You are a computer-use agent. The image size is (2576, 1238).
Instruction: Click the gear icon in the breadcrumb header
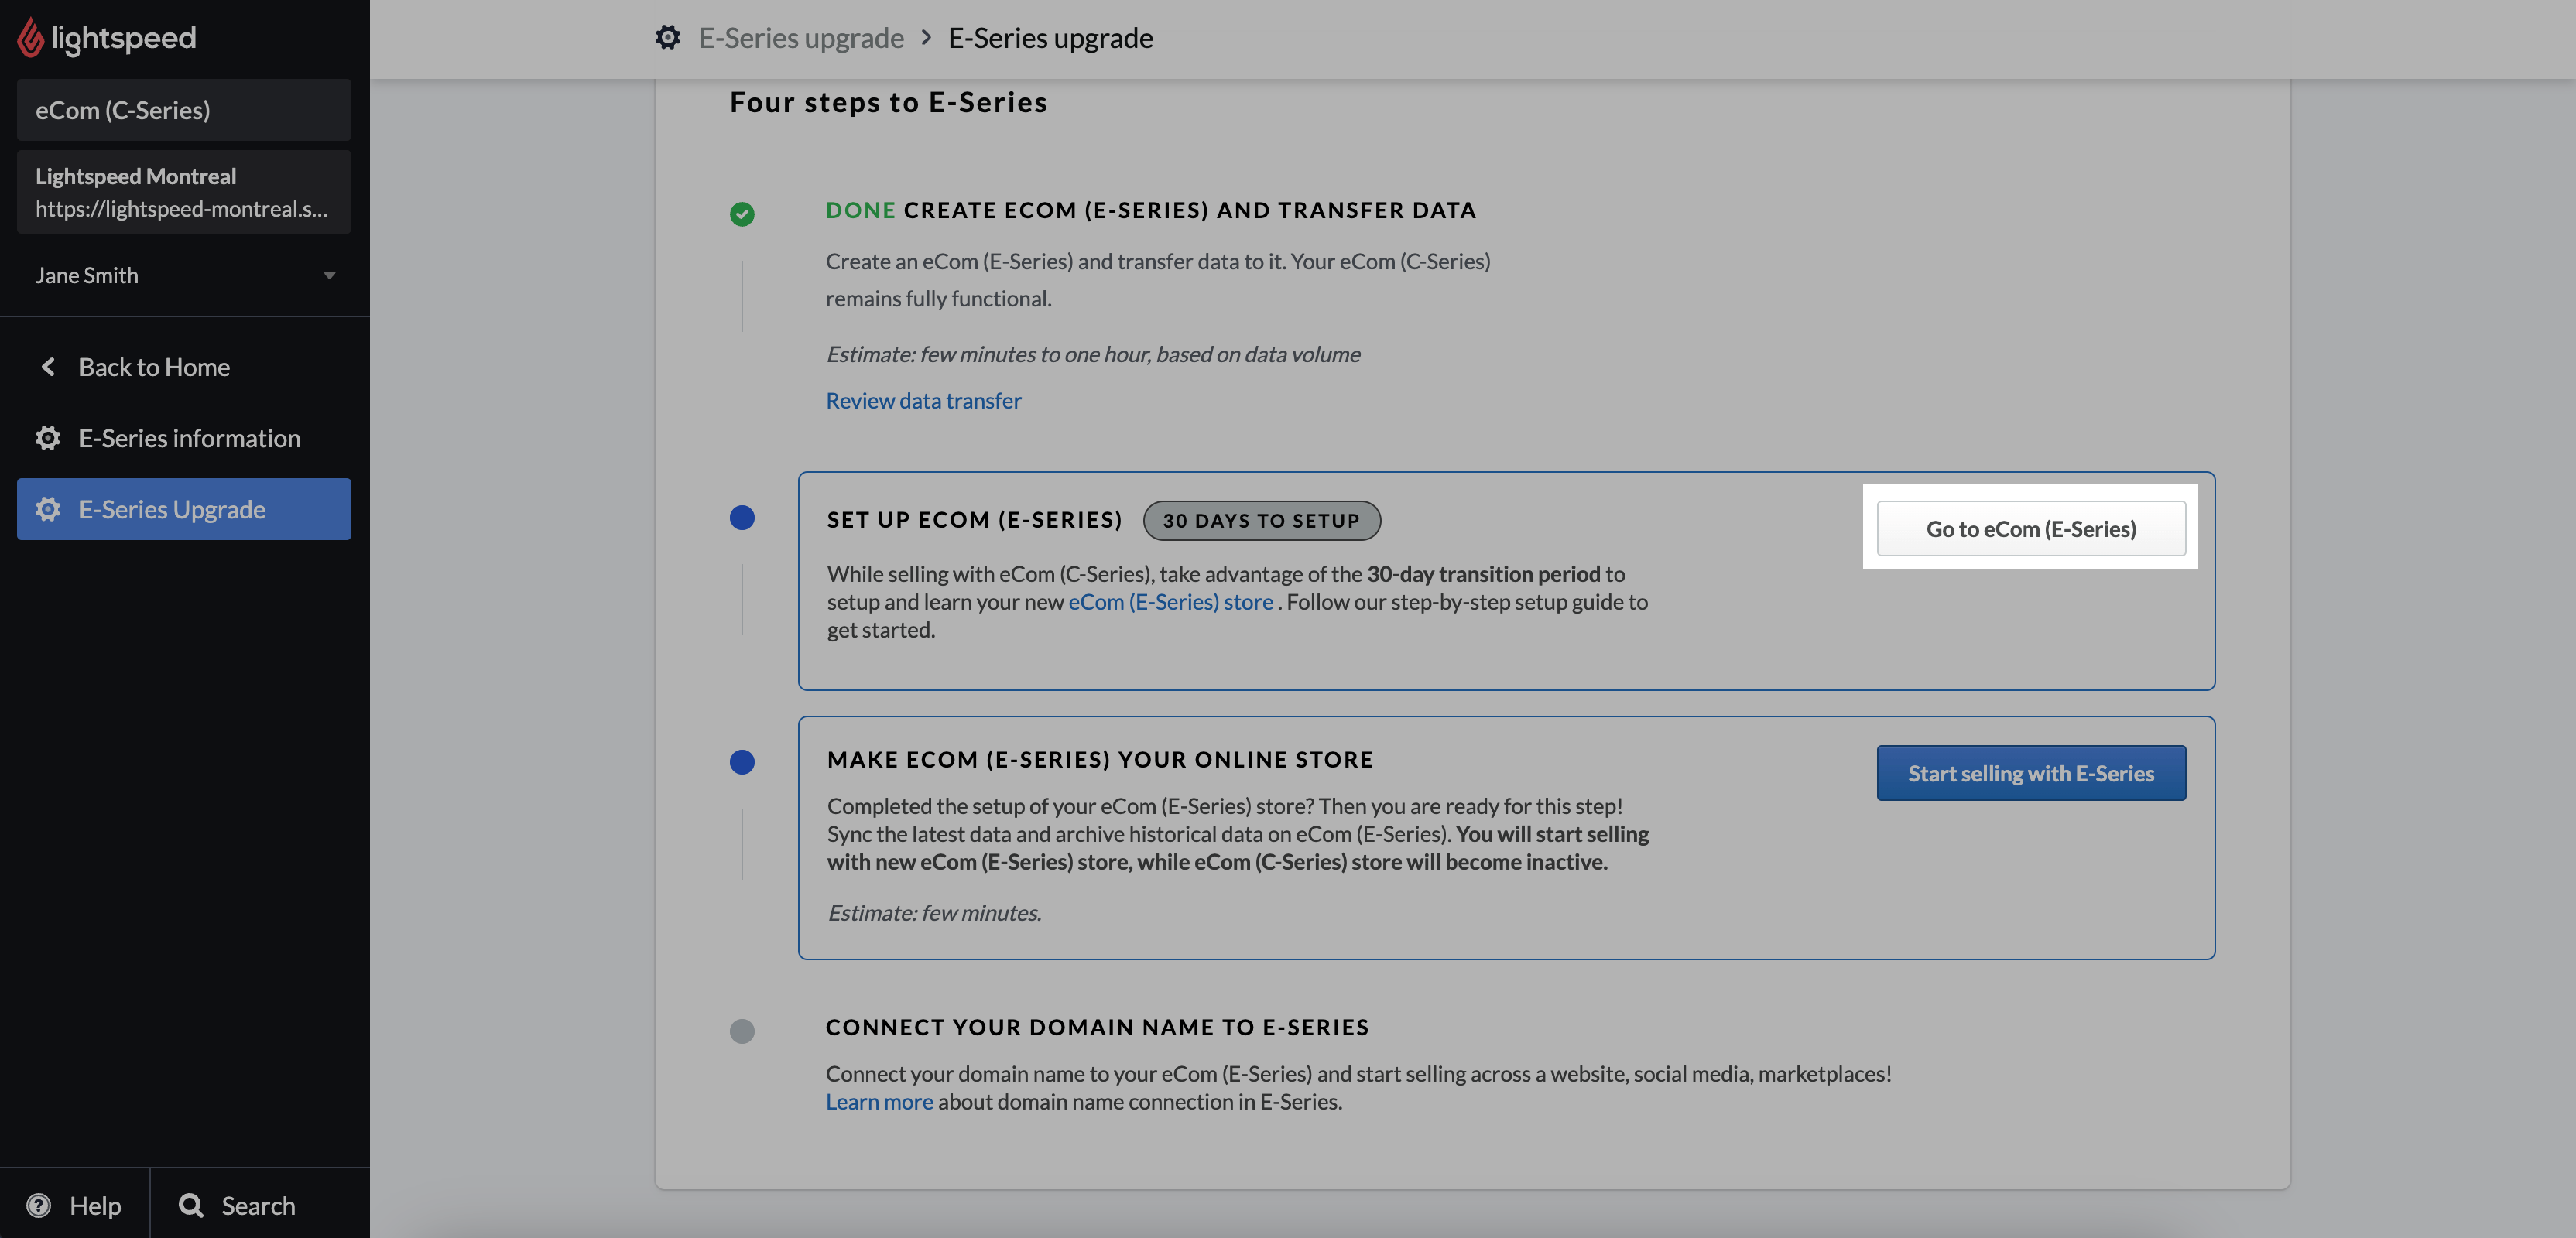coord(667,37)
